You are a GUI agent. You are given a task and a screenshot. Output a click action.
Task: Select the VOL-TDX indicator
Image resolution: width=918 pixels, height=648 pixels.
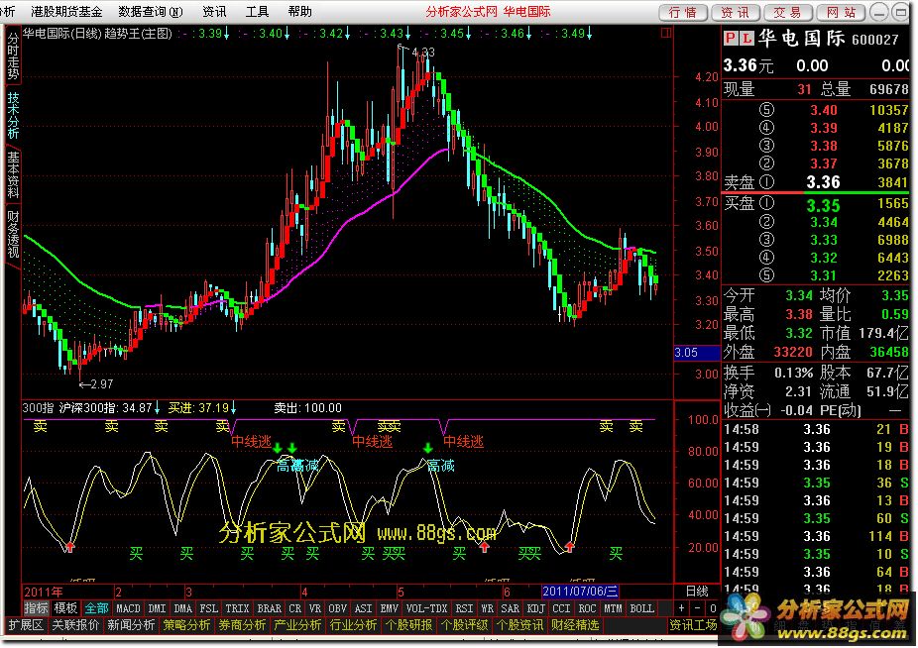(x=426, y=608)
